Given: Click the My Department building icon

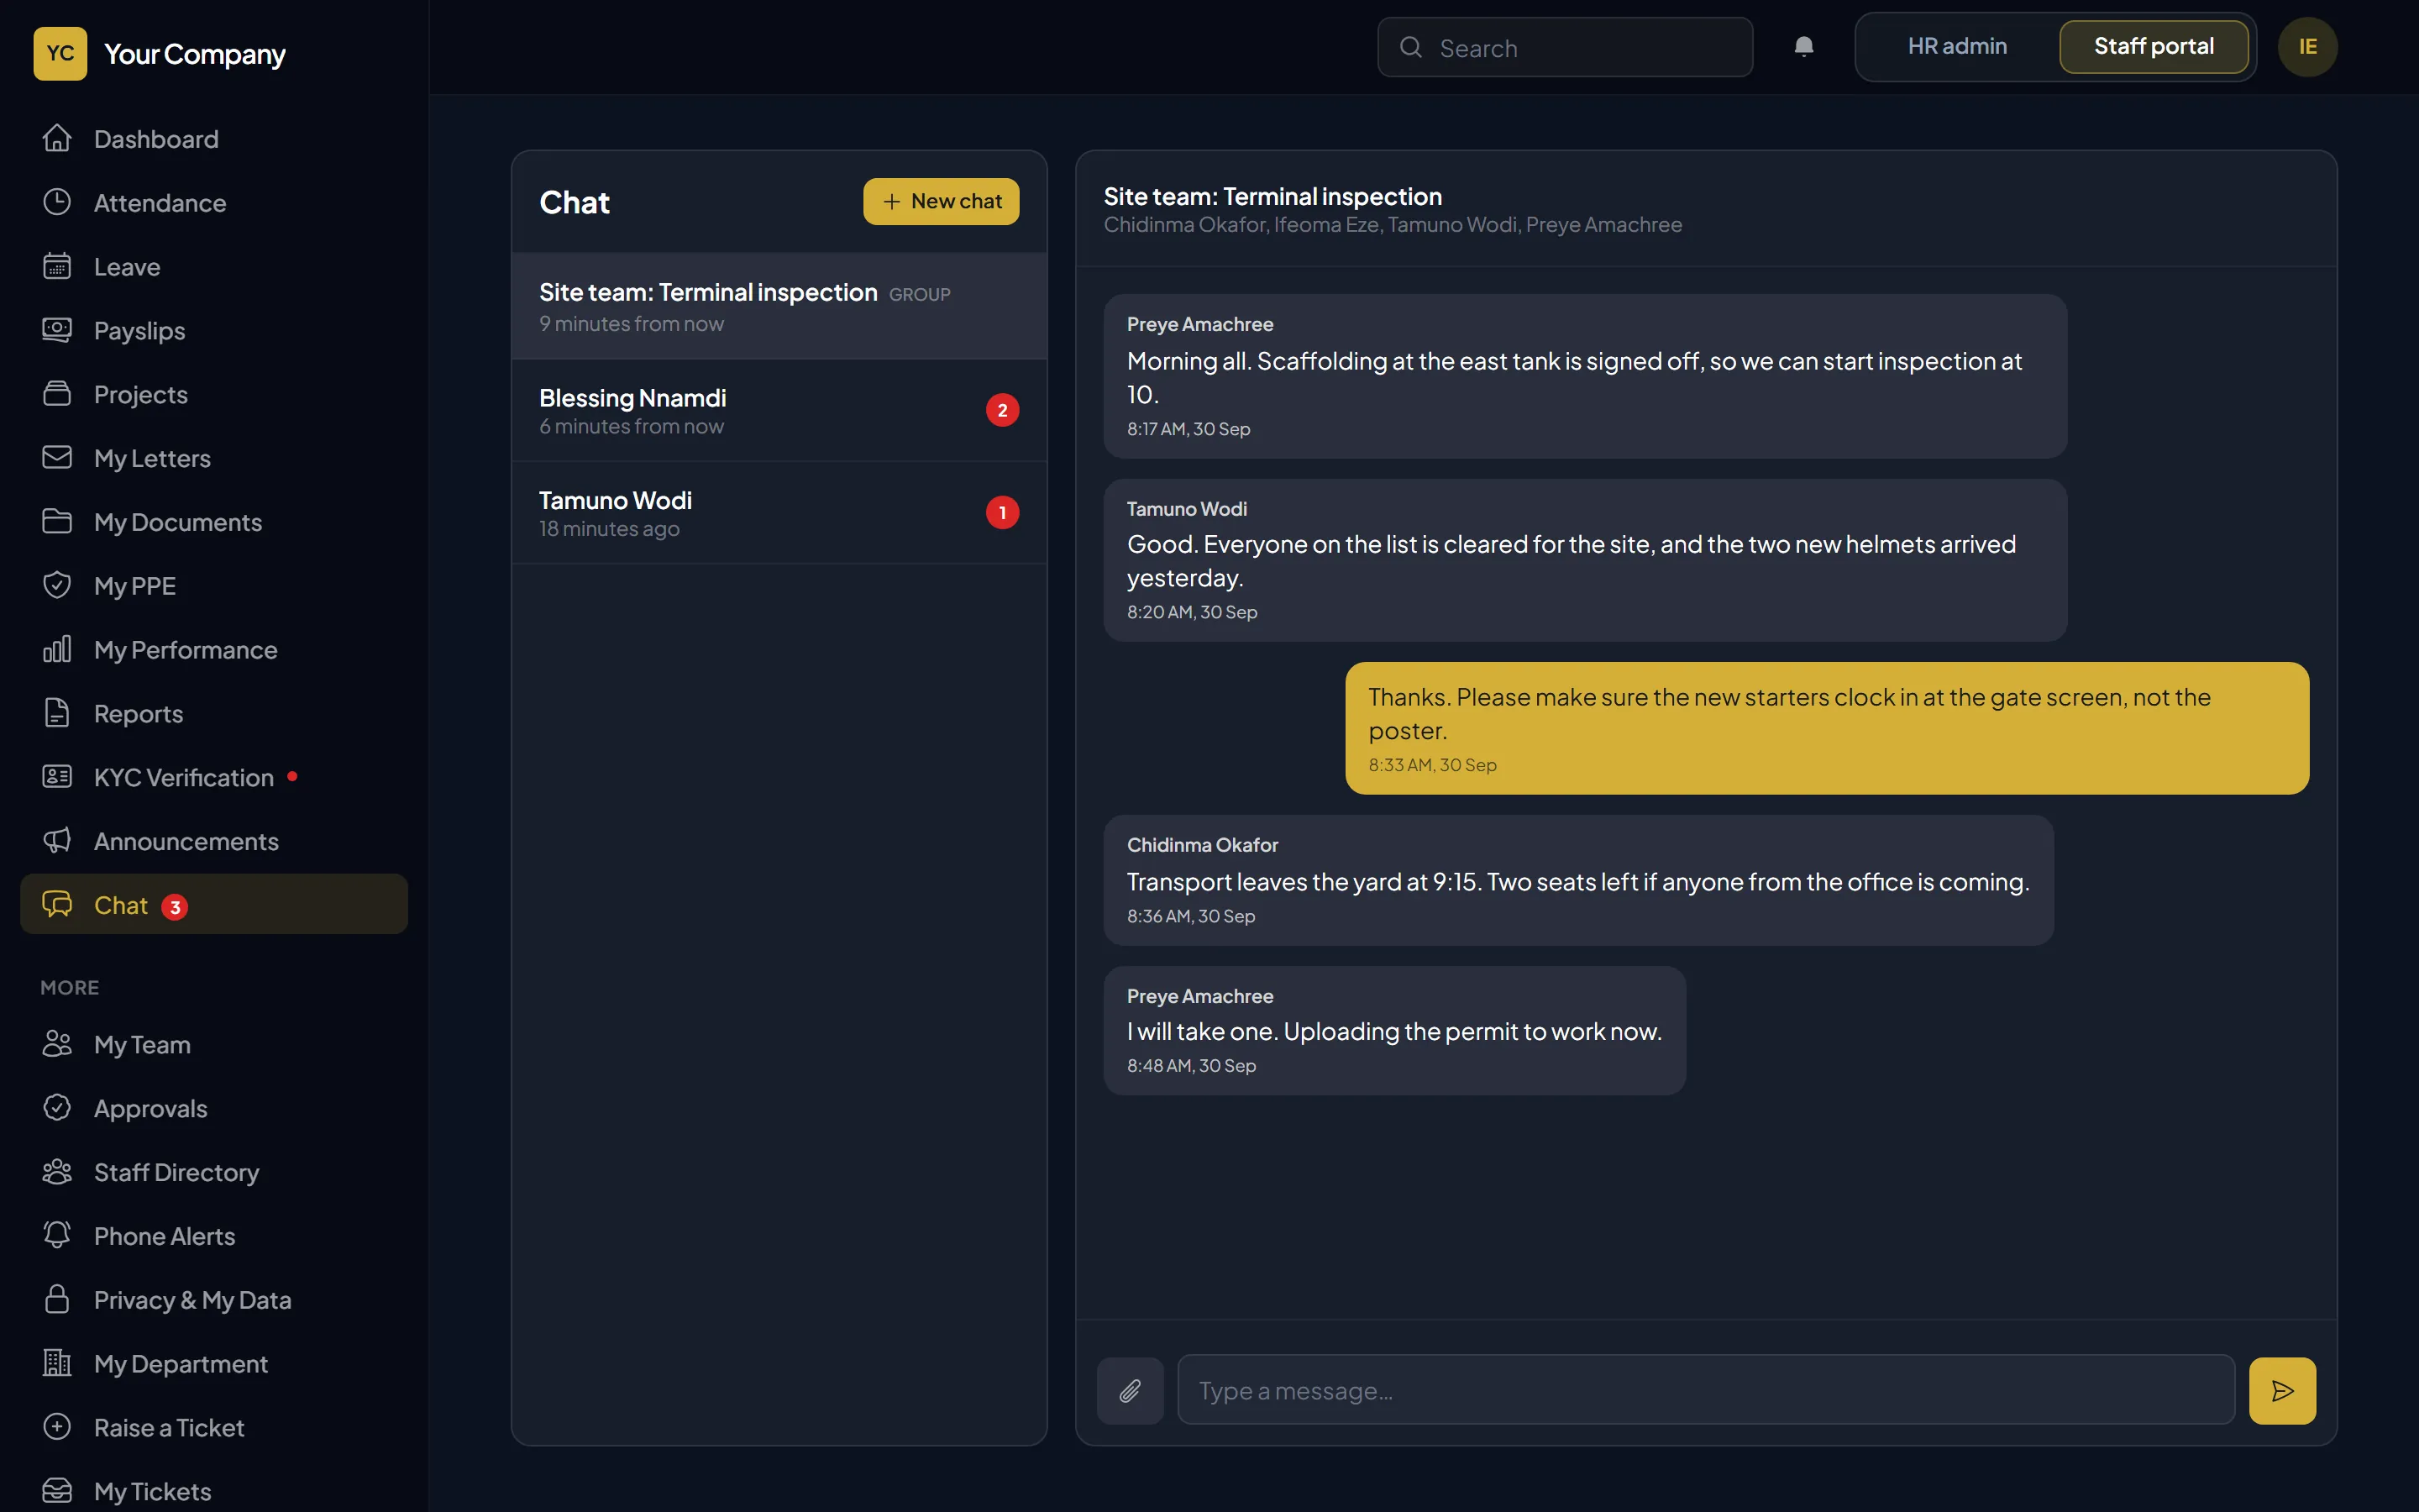Looking at the screenshot, I should [57, 1363].
